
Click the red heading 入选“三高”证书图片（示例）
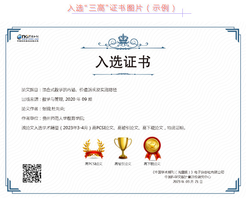pos(122,8)
